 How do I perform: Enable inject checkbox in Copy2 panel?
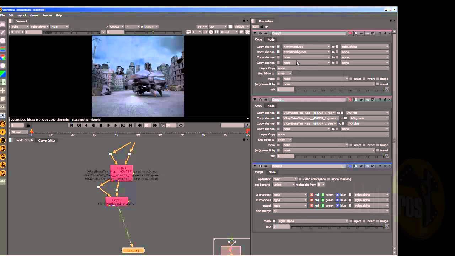[x=351, y=79]
